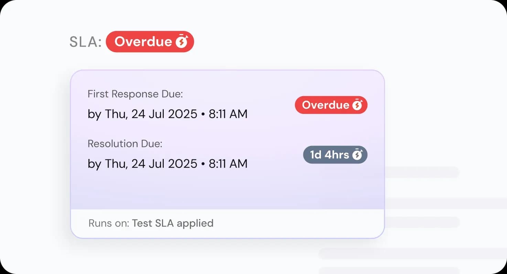
Task: Click the 8:11 AM time under Resolution Due
Action: (228, 164)
